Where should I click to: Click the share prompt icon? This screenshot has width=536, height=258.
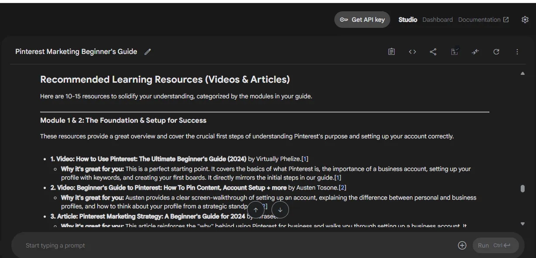(x=433, y=52)
